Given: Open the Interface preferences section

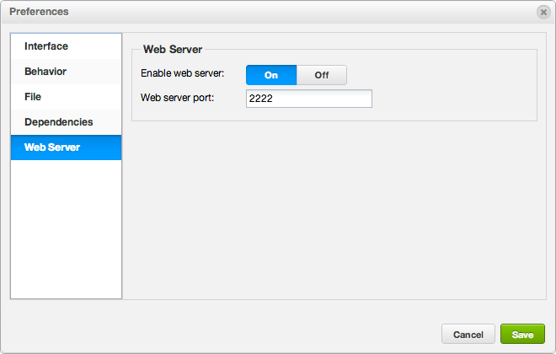Looking at the screenshot, I should 66,46.
